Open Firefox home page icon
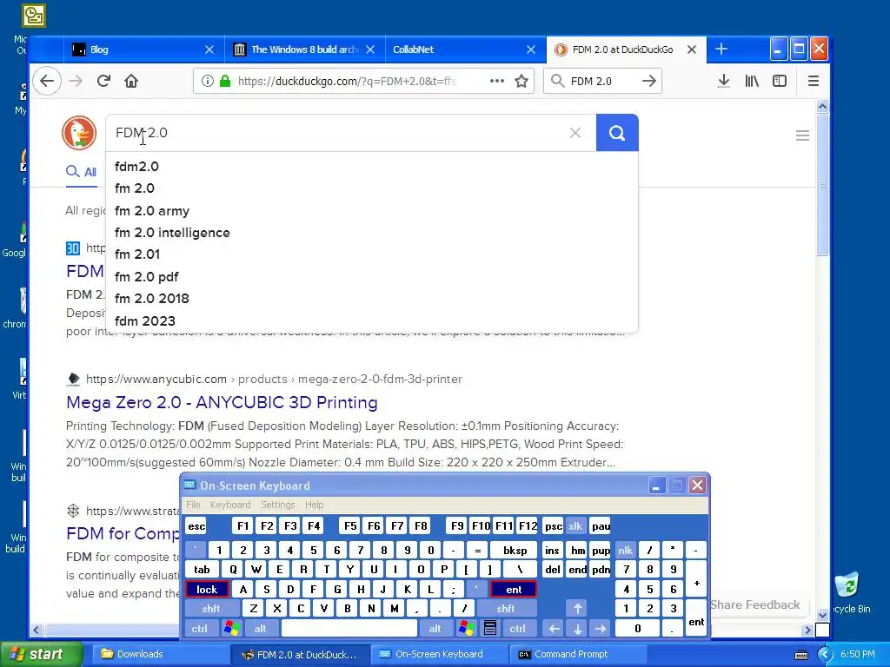Viewport: 890px width, 667px height. pos(131,81)
